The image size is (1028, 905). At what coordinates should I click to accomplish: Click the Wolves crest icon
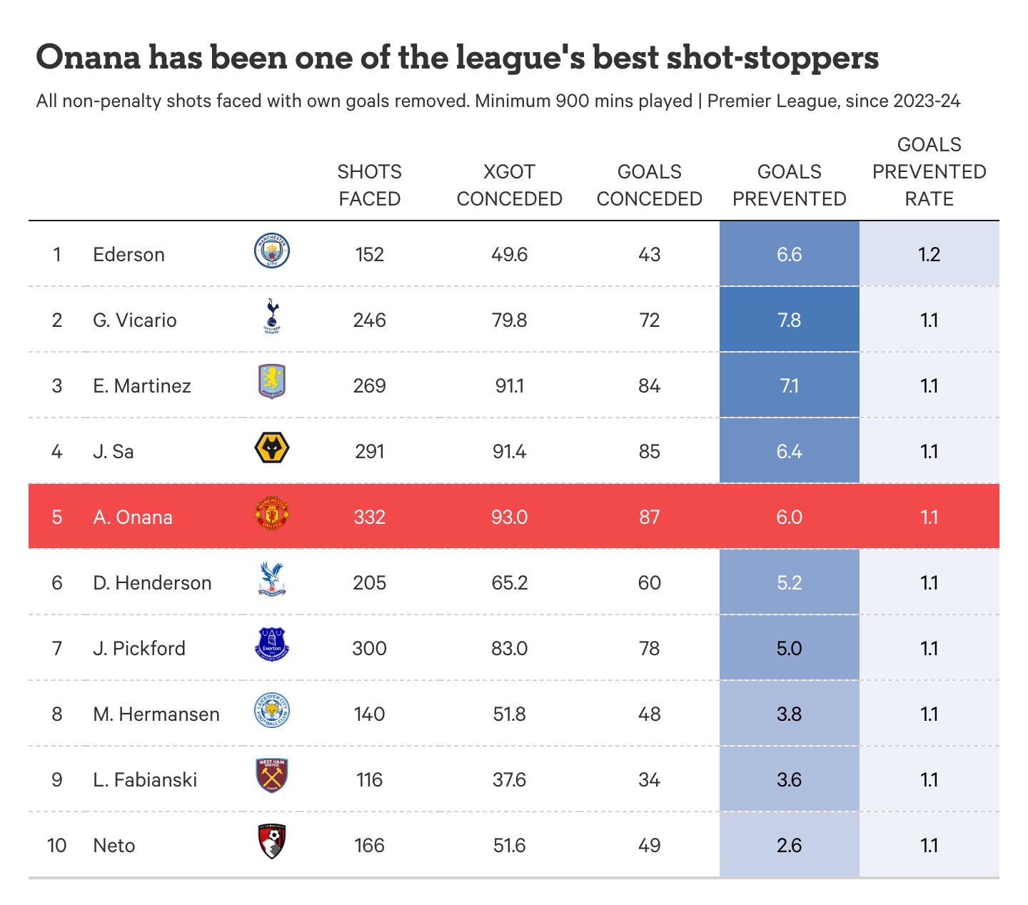pos(272,448)
